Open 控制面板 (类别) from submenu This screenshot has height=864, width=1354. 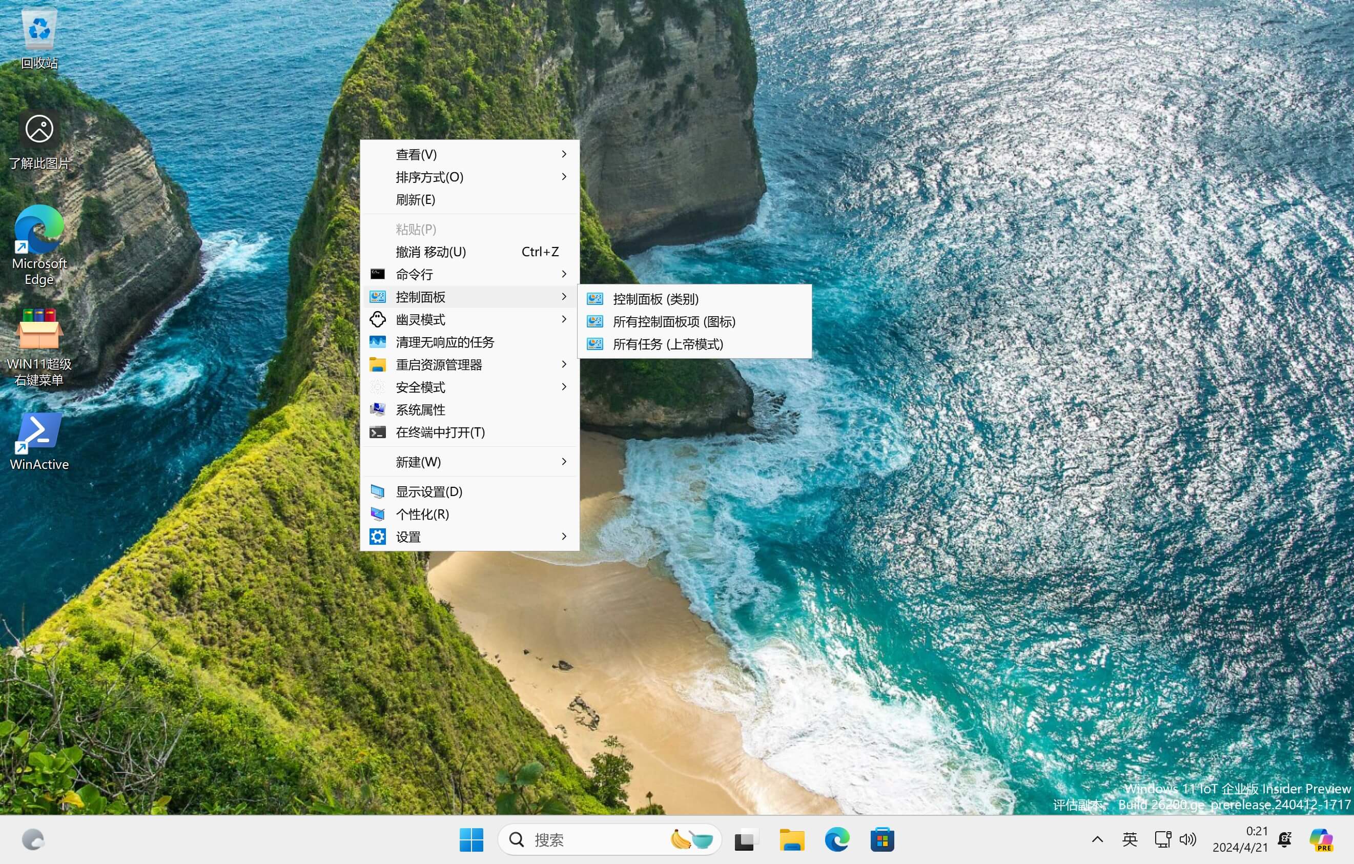(x=657, y=298)
